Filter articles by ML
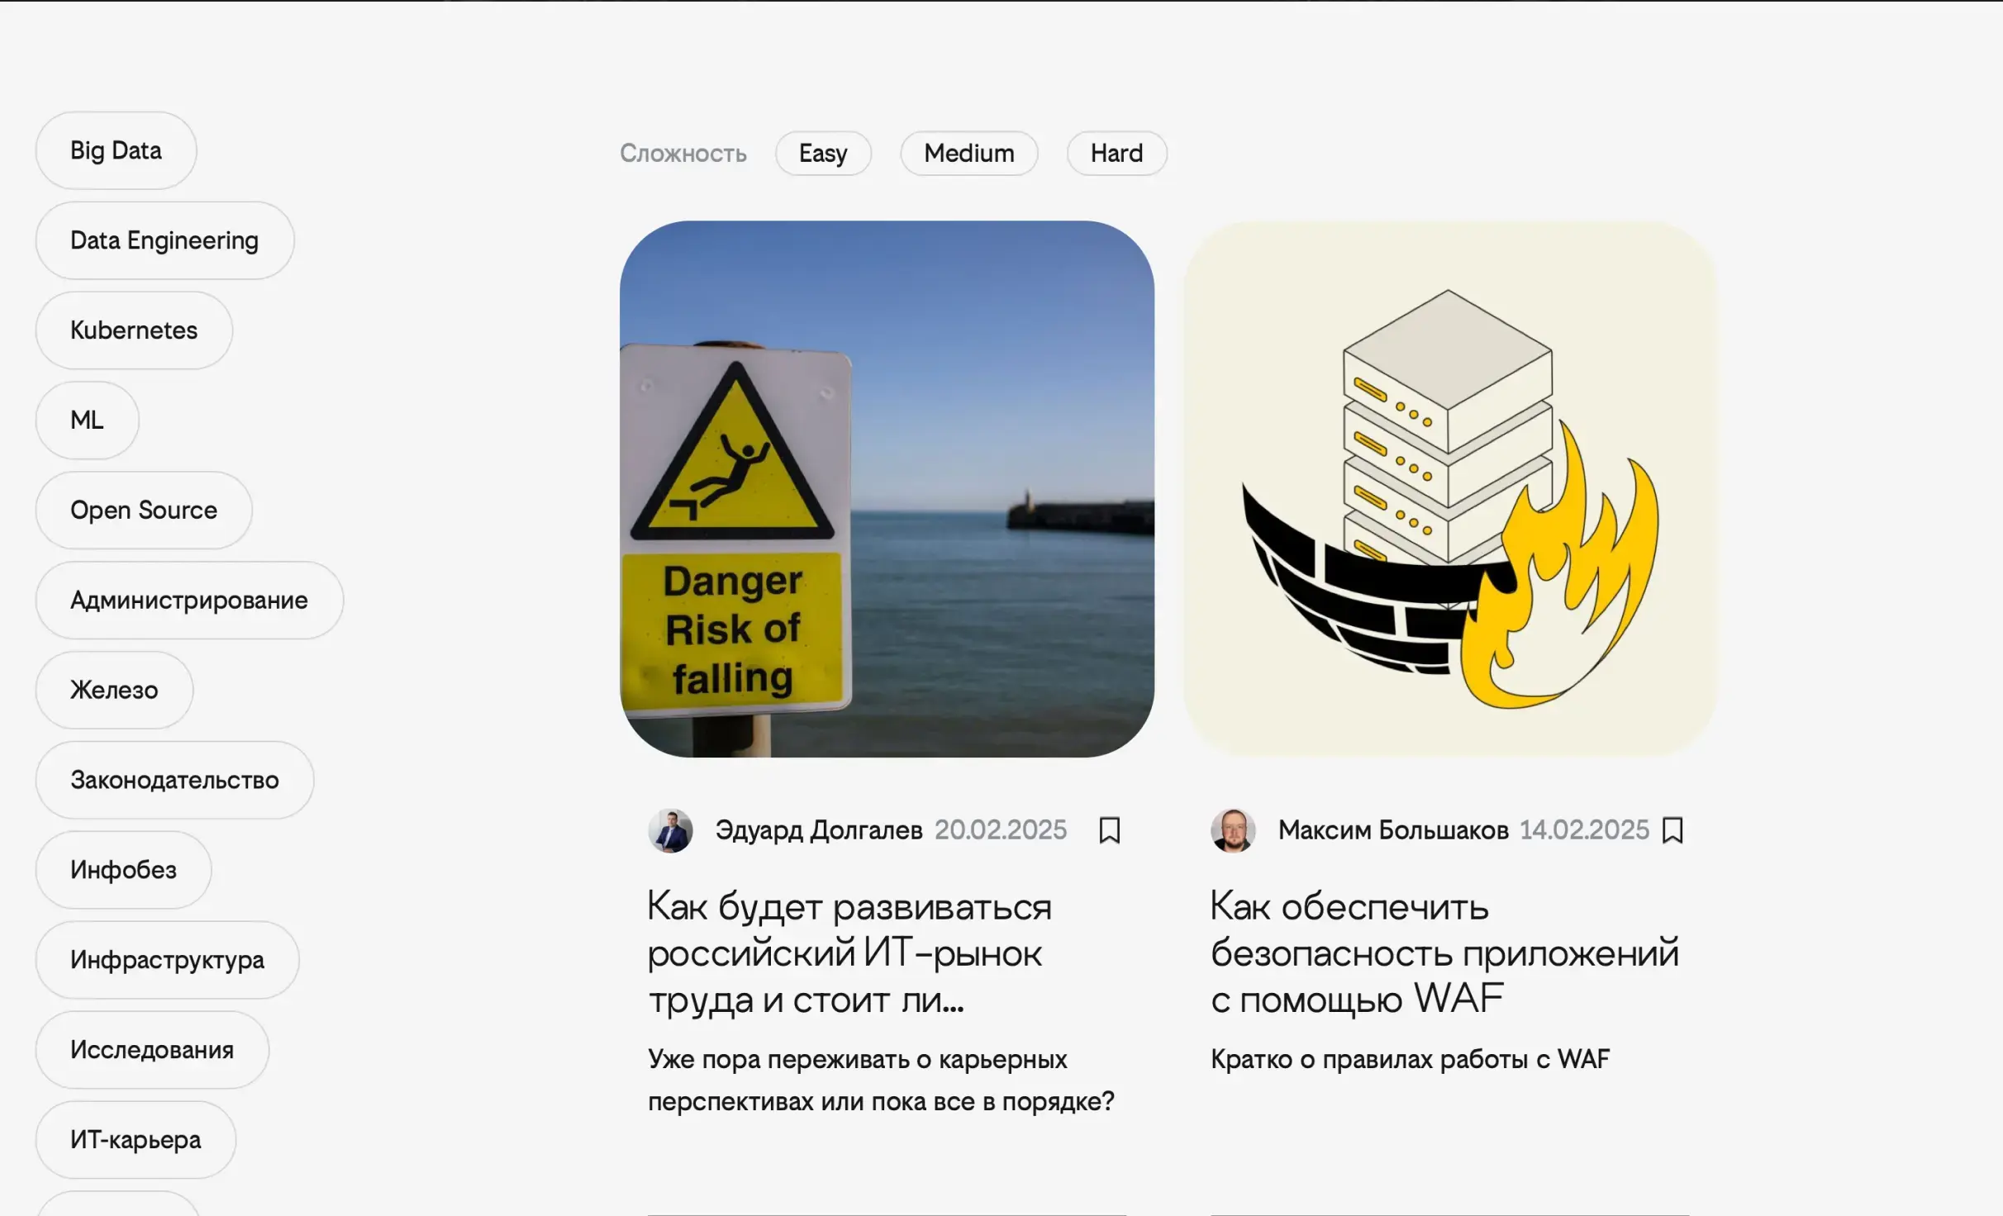2003x1216 pixels. (x=87, y=420)
